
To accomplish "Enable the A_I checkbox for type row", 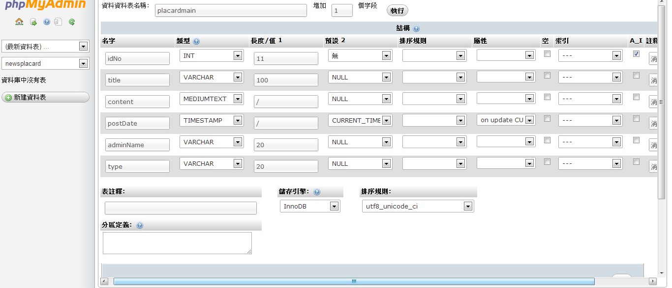I will click(x=636, y=162).
